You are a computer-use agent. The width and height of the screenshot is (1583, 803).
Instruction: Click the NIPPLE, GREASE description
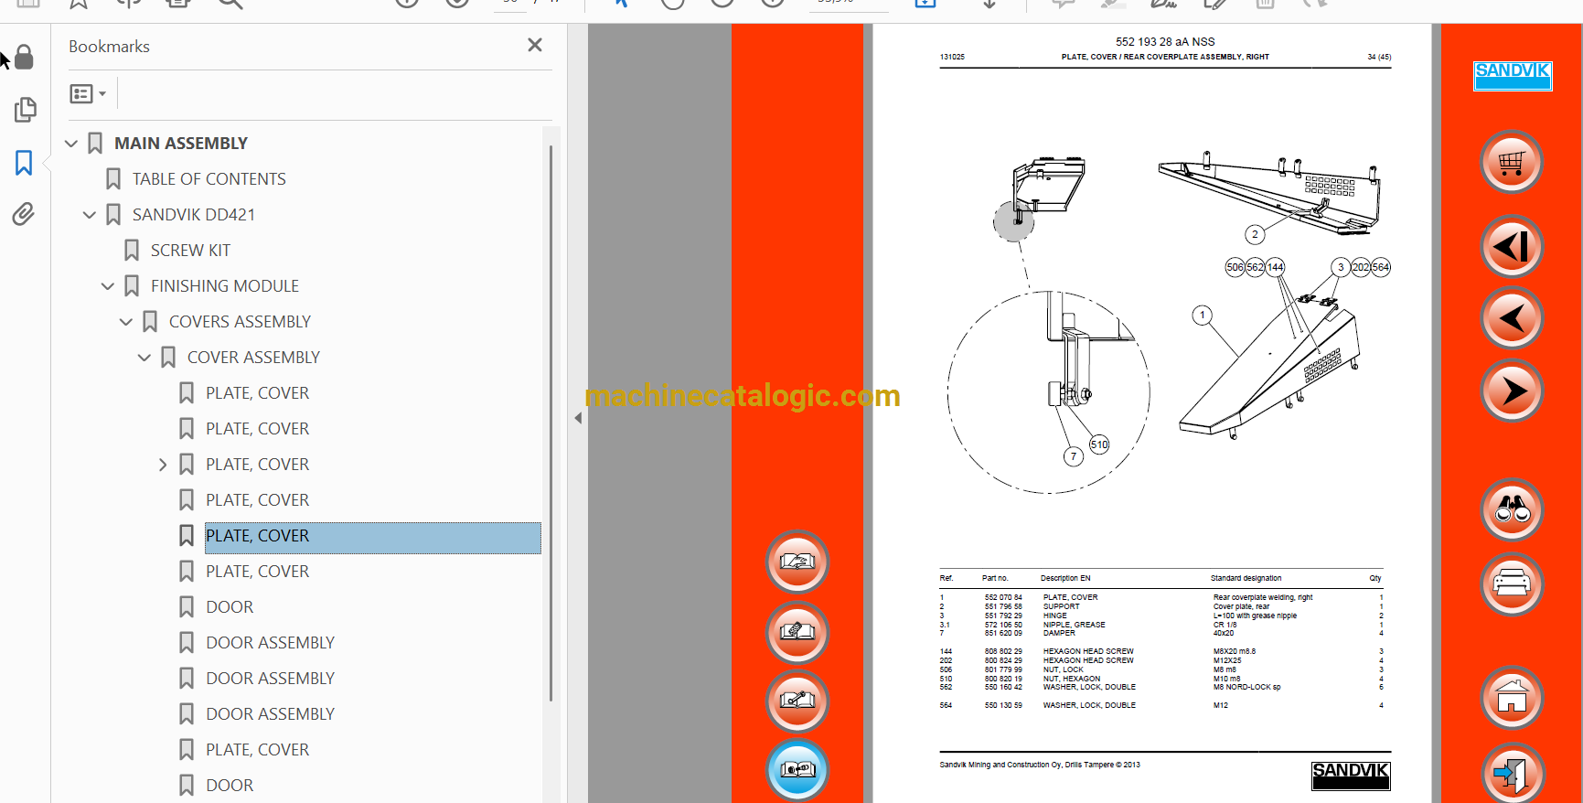[1075, 625]
